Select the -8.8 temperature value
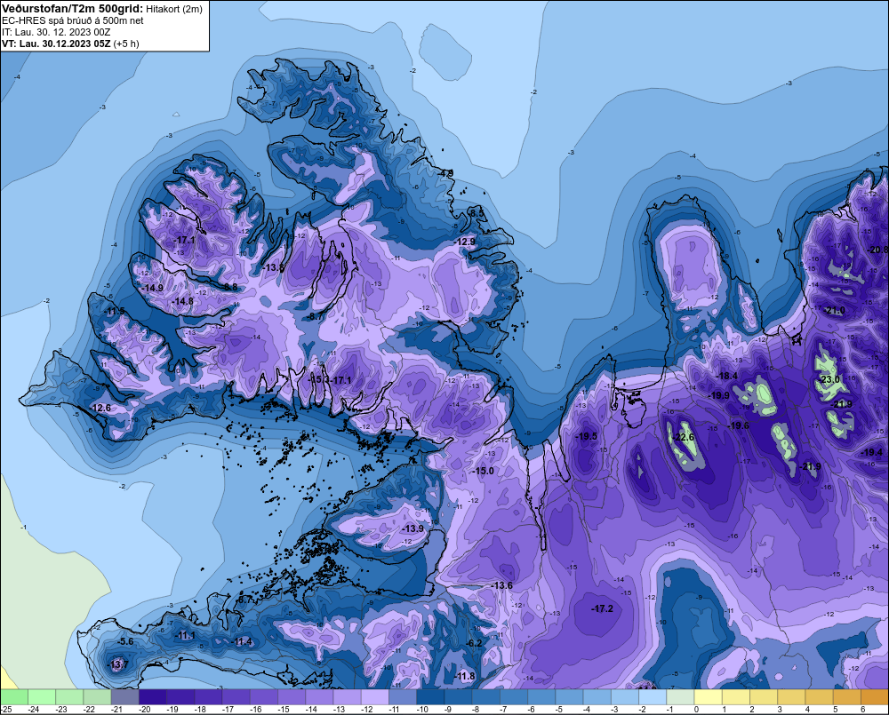Image resolution: width=889 pixels, height=715 pixels. (x=229, y=287)
